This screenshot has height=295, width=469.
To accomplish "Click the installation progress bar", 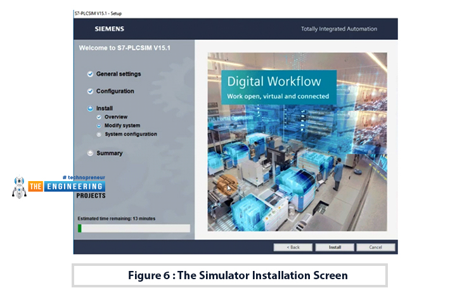I will (134, 229).
